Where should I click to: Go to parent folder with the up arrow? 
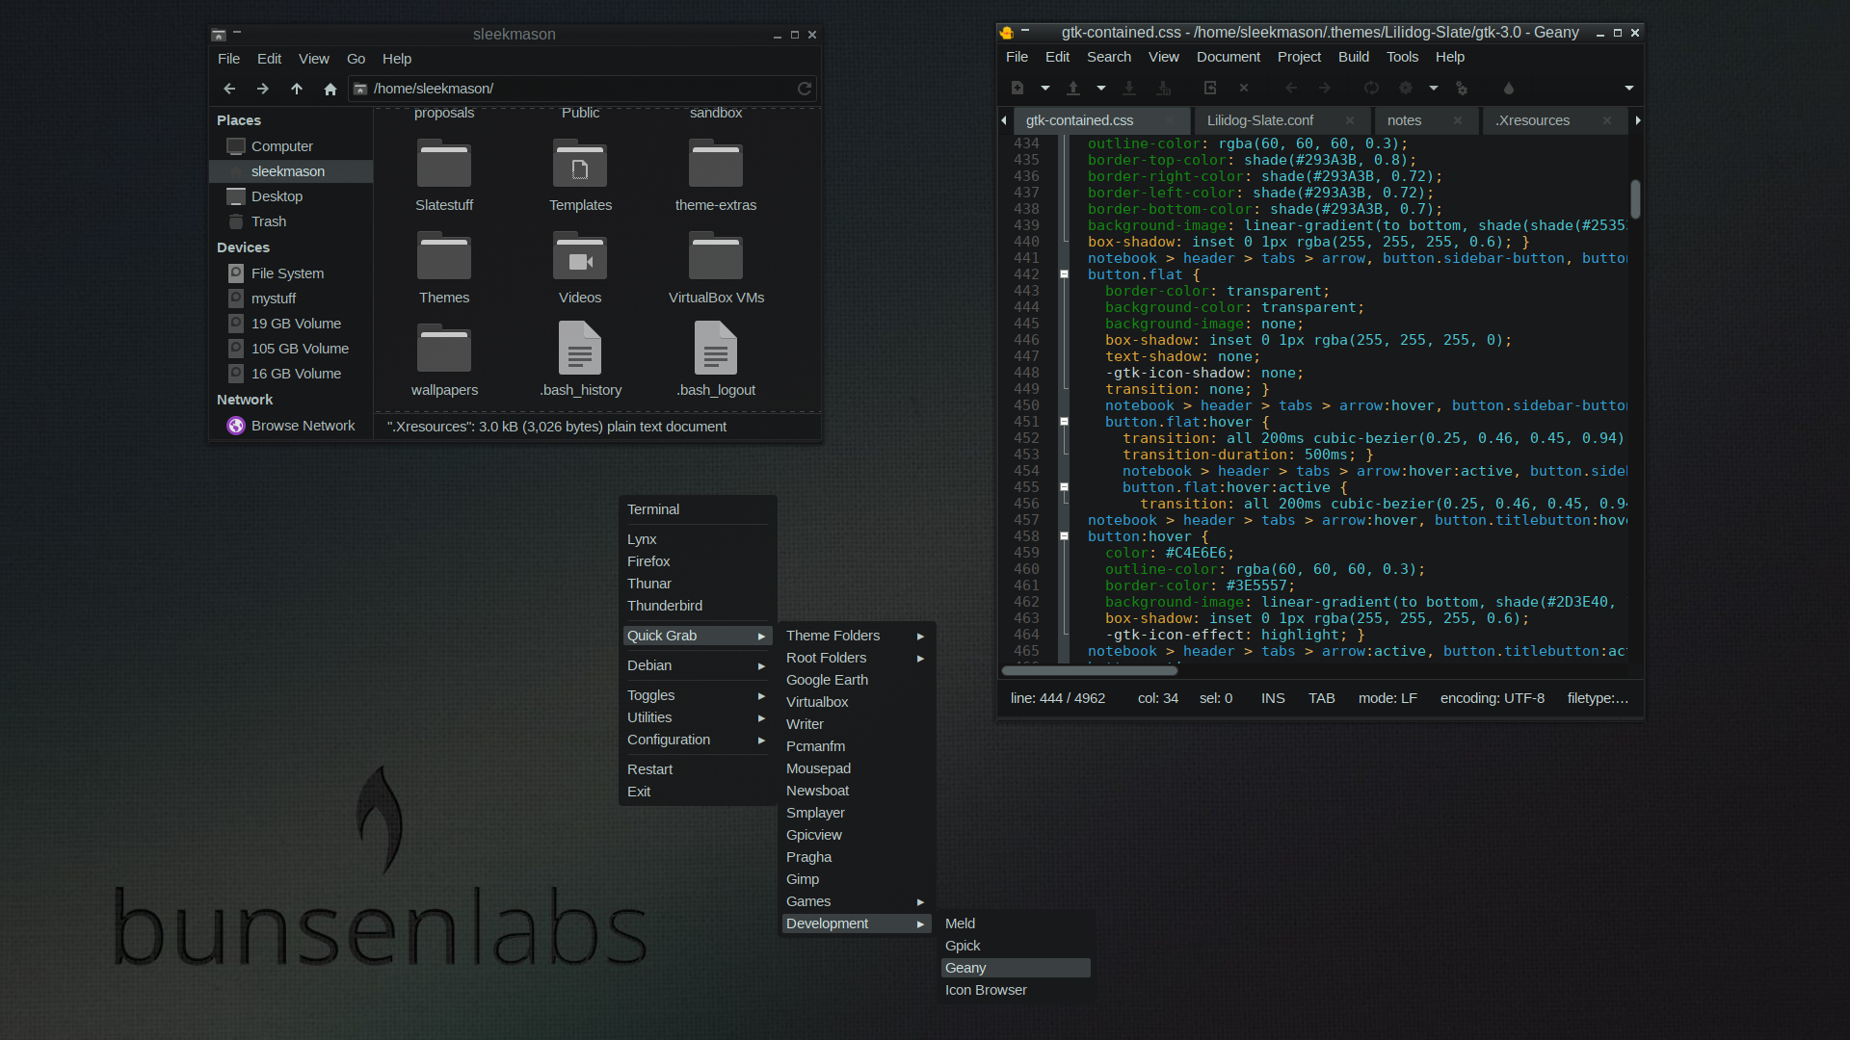(x=297, y=89)
